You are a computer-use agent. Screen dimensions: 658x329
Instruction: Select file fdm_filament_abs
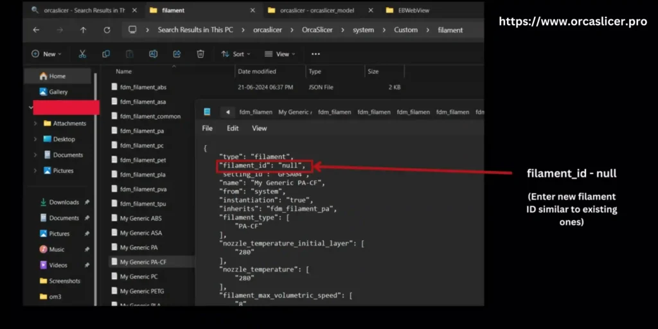(x=143, y=87)
